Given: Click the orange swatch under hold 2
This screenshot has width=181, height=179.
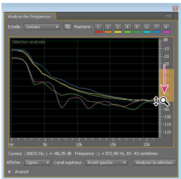Looking at the screenshot, I should [x=108, y=32].
